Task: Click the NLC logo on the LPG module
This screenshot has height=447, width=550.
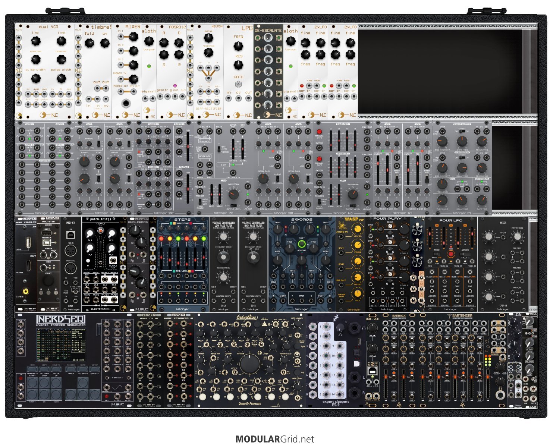Action: 243,114
